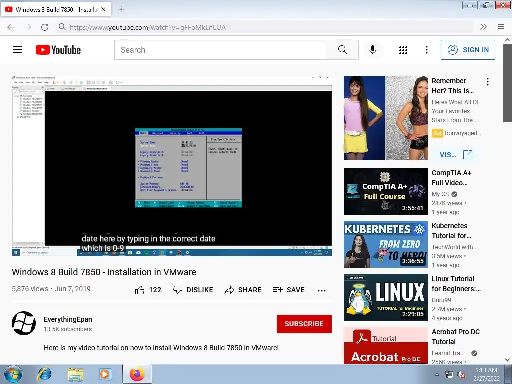Open EverythingEpan channel avatar
The image size is (512, 384).
pyautogui.click(x=24, y=323)
